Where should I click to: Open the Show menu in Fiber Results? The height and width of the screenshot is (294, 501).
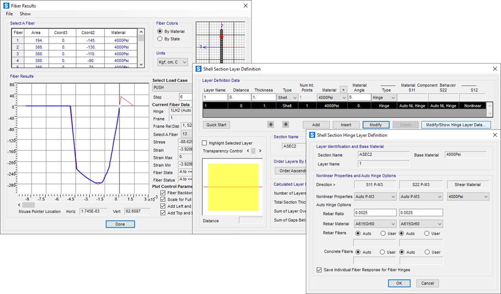click(x=25, y=14)
